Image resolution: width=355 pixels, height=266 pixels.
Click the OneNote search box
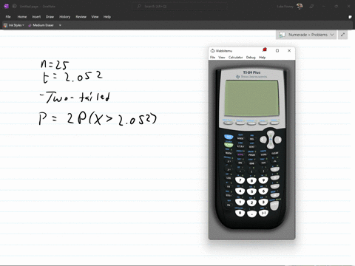click(180, 6)
